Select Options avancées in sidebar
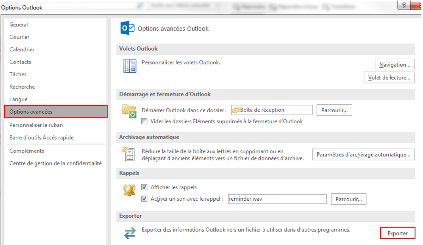The width and height of the screenshot is (423, 245). [56, 111]
